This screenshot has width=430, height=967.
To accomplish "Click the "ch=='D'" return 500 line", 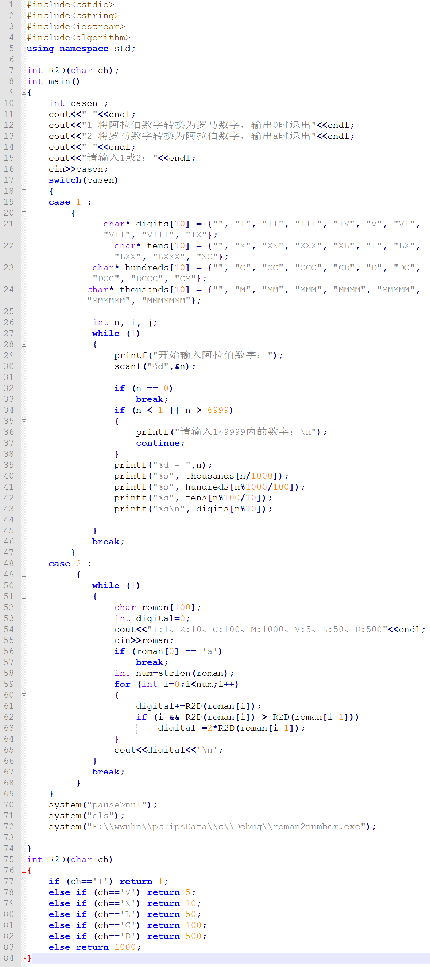I will pyautogui.click(x=127, y=936).
